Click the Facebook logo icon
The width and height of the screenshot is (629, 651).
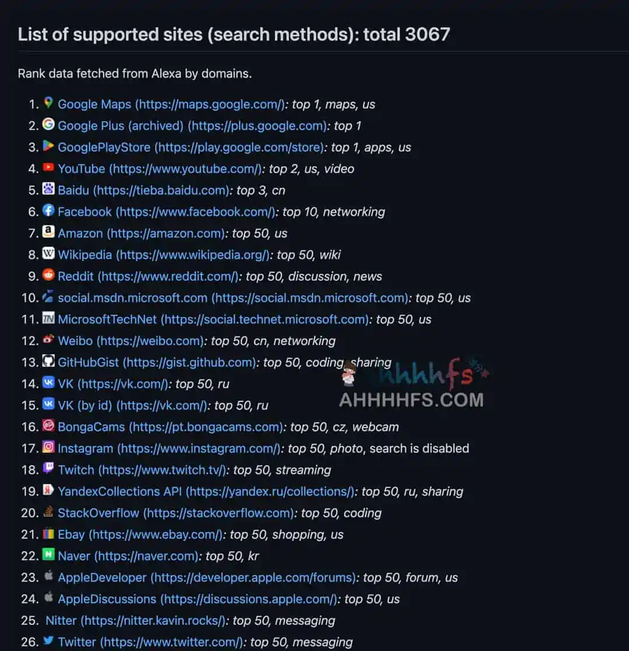click(x=48, y=211)
